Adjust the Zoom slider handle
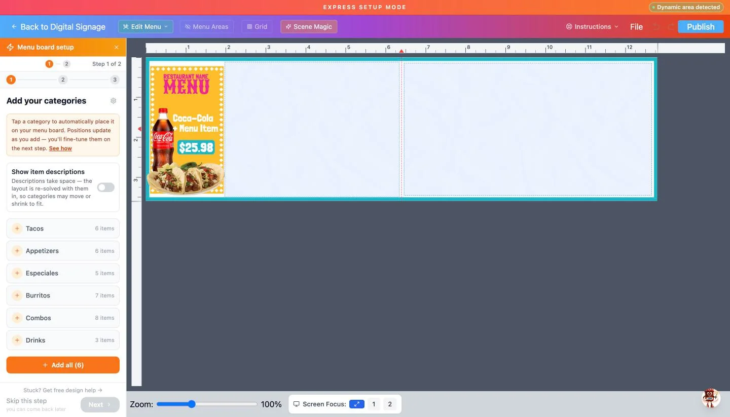Screen dimensions: 730x417 [x=191, y=404]
